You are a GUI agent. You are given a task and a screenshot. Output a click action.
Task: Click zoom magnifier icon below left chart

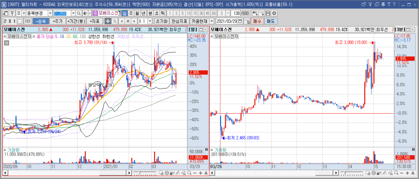pos(189,173)
